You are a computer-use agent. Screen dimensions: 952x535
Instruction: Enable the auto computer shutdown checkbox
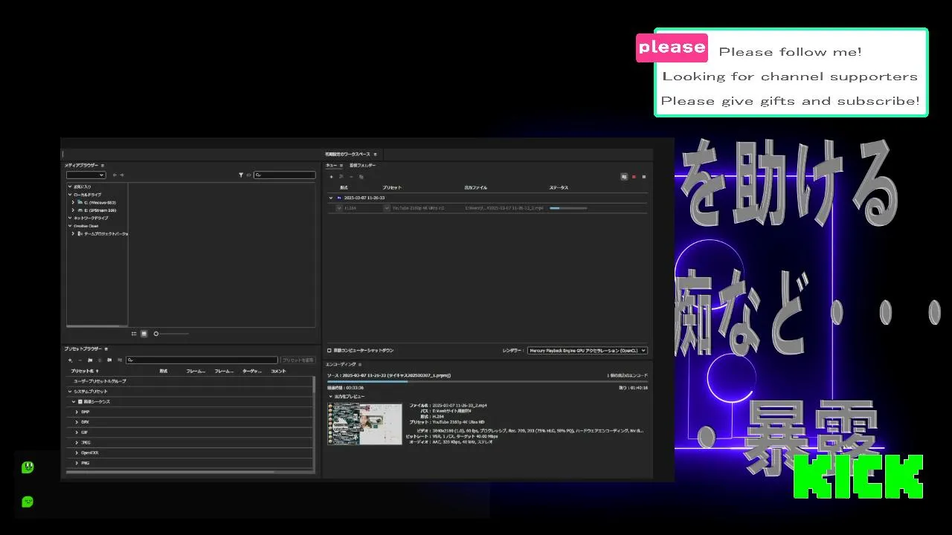tap(329, 350)
